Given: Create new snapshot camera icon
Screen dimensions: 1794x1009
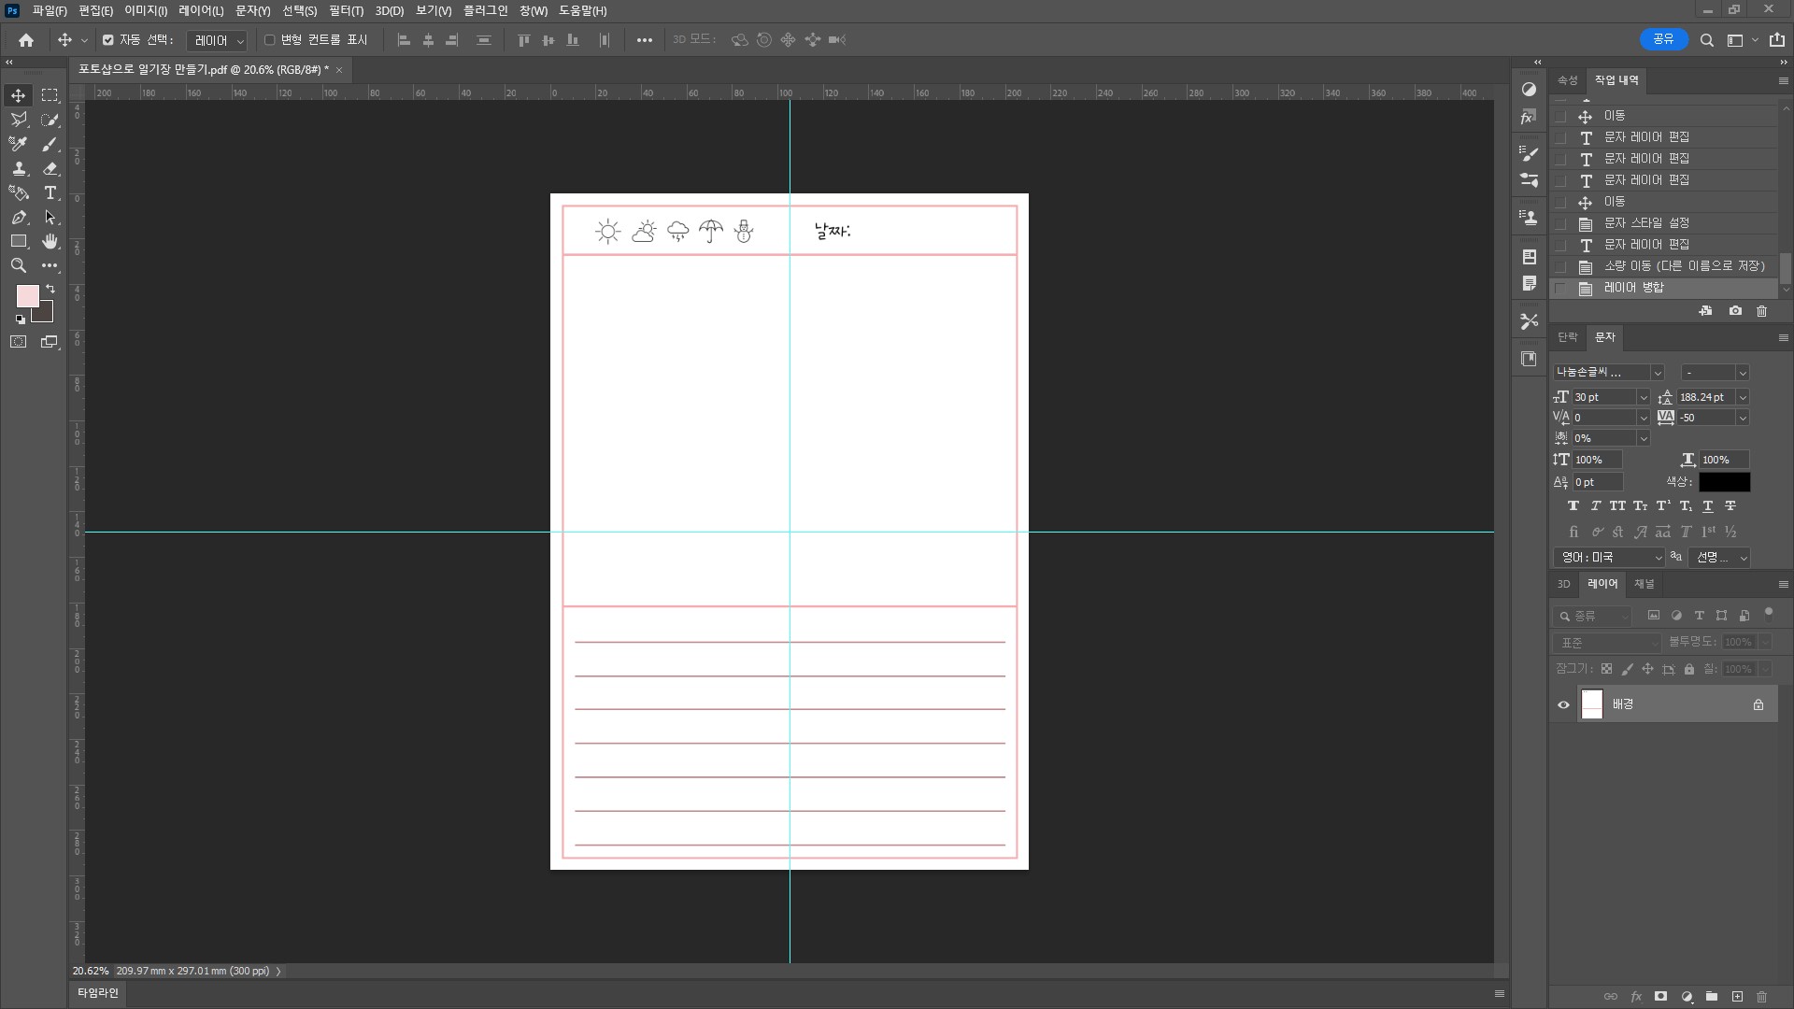Looking at the screenshot, I should pyautogui.click(x=1735, y=311).
